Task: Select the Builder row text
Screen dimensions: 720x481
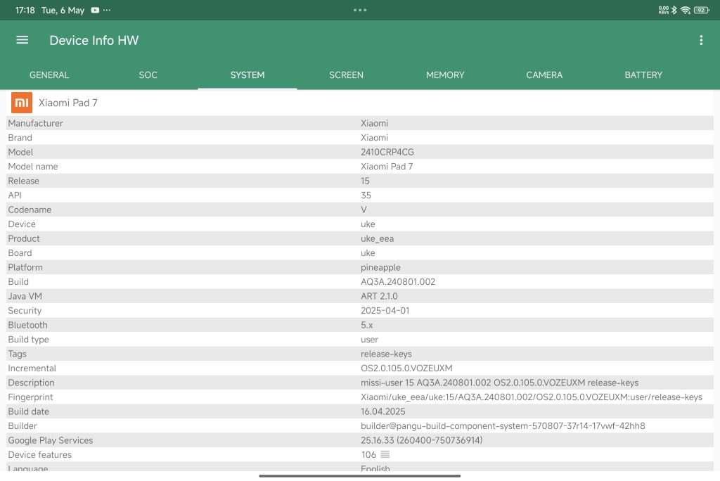Action: [x=503, y=426]
